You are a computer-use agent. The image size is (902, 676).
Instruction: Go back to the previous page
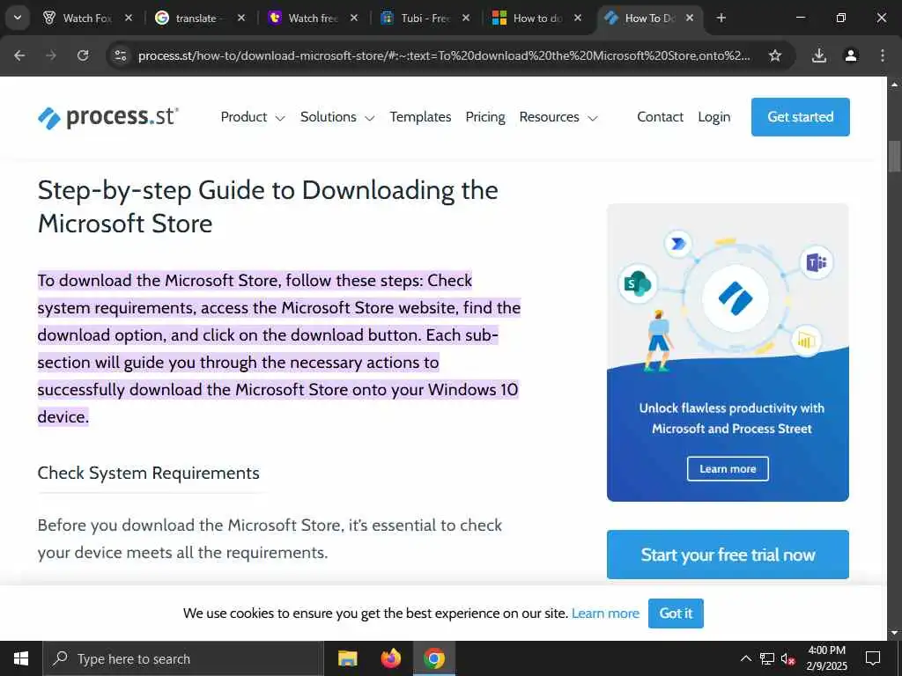click(x=19, y=55)
